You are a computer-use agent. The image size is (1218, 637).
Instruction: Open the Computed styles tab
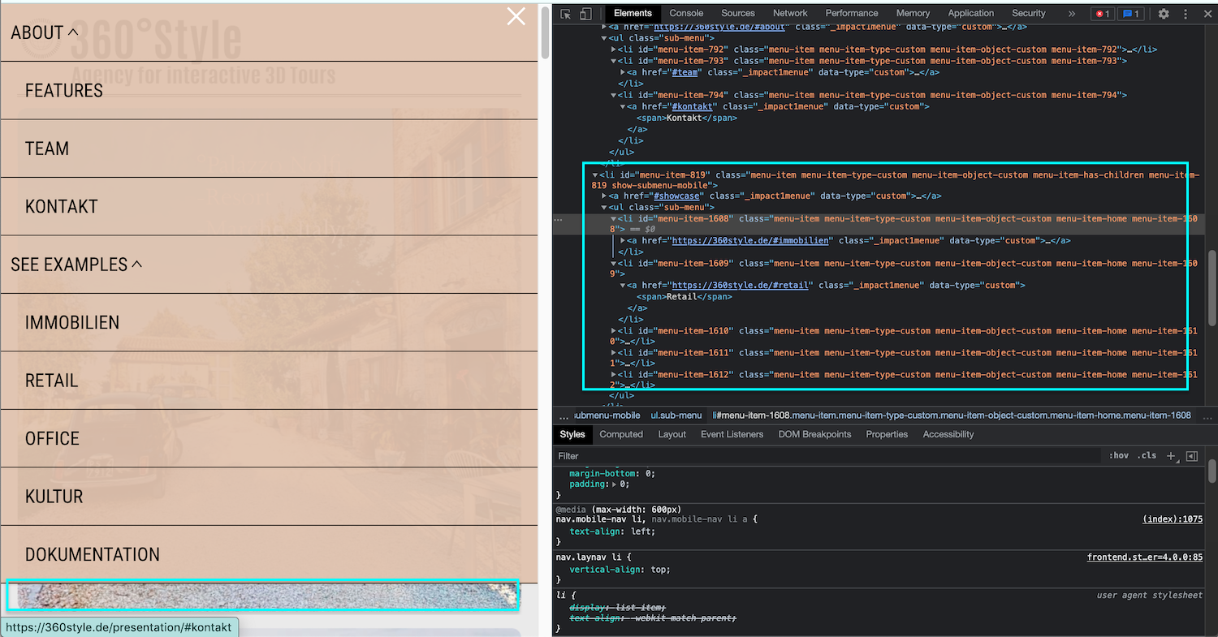621,435
